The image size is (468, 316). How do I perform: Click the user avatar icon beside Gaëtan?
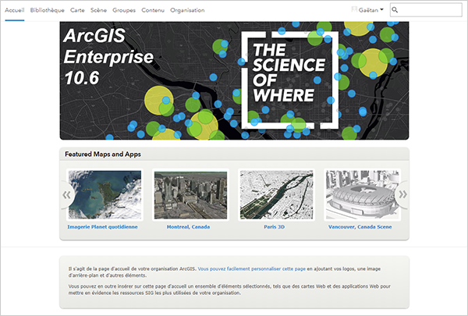(354, 9)
